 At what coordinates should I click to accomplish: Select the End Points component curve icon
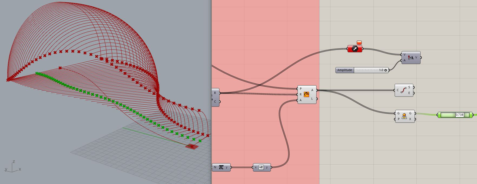(403, 90)
